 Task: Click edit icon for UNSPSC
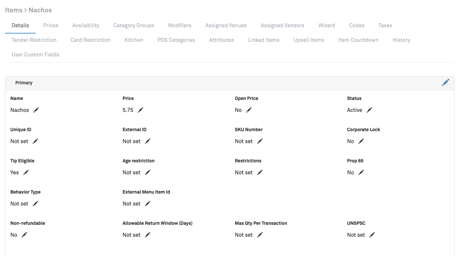click(x=372, y=235)
